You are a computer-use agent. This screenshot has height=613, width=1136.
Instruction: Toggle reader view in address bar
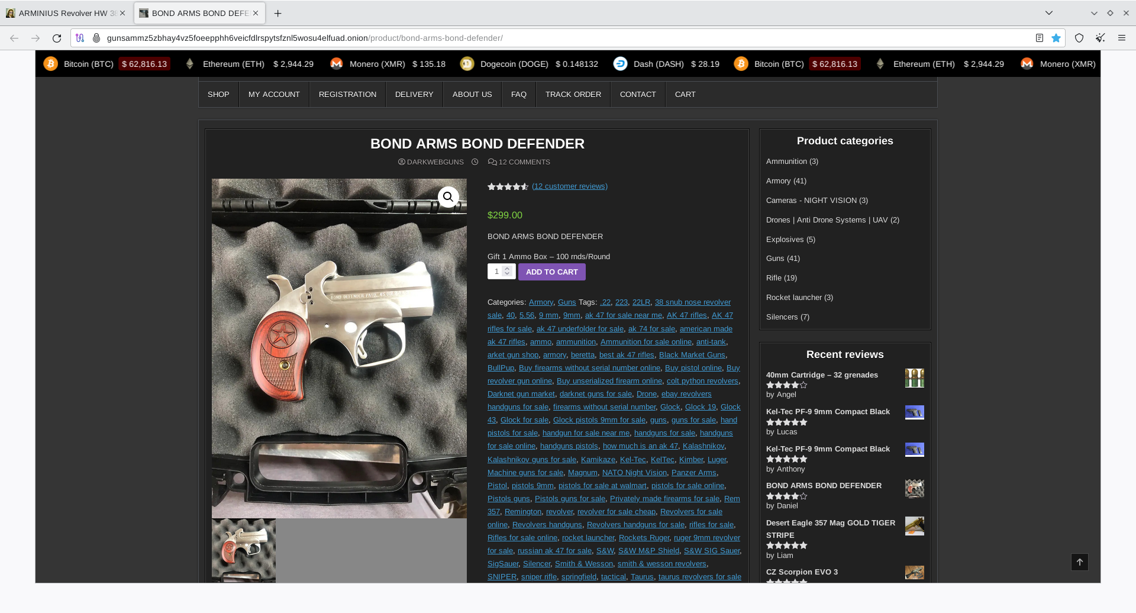[1039, 38]
